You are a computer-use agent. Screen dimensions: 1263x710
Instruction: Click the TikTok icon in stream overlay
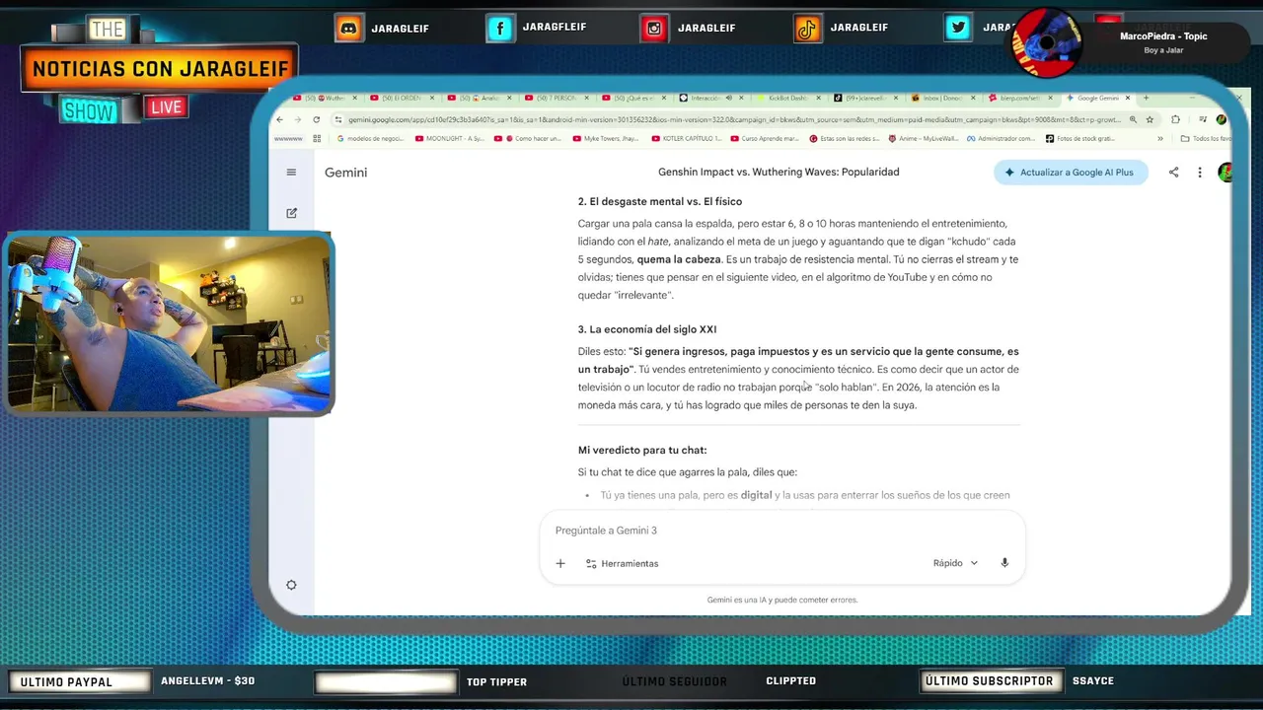coord(808,28)
